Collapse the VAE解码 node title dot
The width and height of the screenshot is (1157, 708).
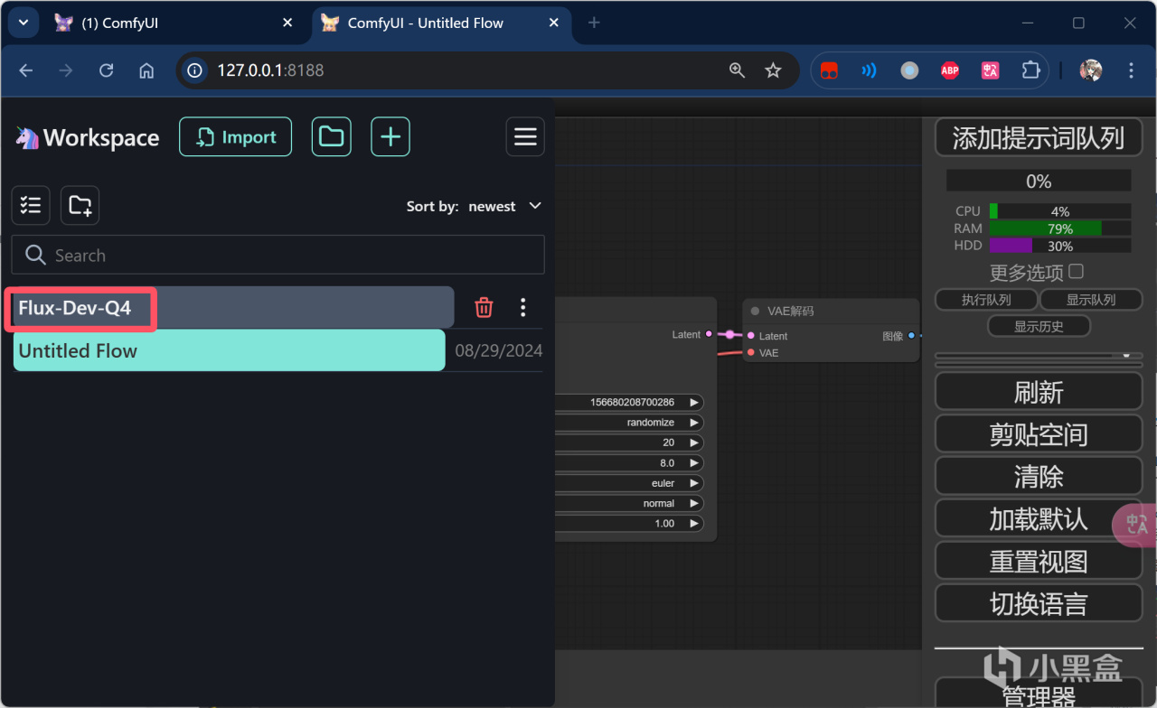click(x=755, y=312)
